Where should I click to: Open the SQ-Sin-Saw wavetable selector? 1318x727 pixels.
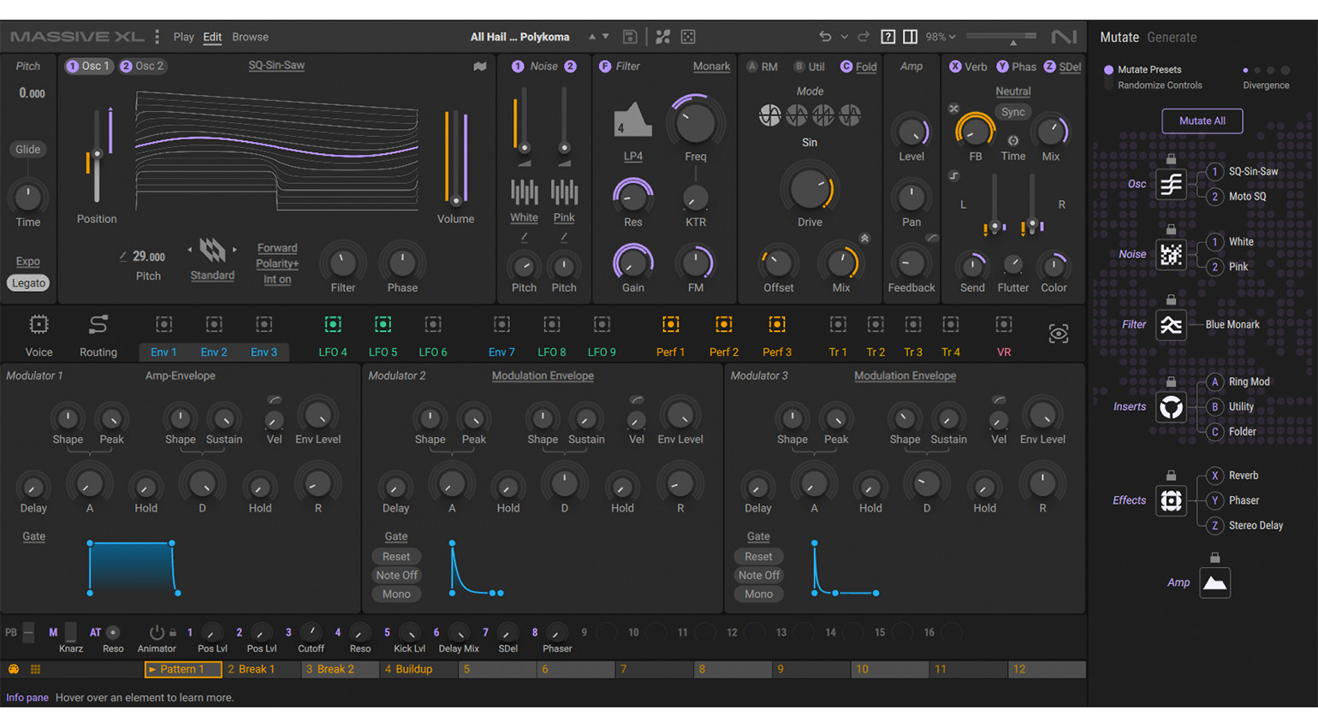point(276,65)
